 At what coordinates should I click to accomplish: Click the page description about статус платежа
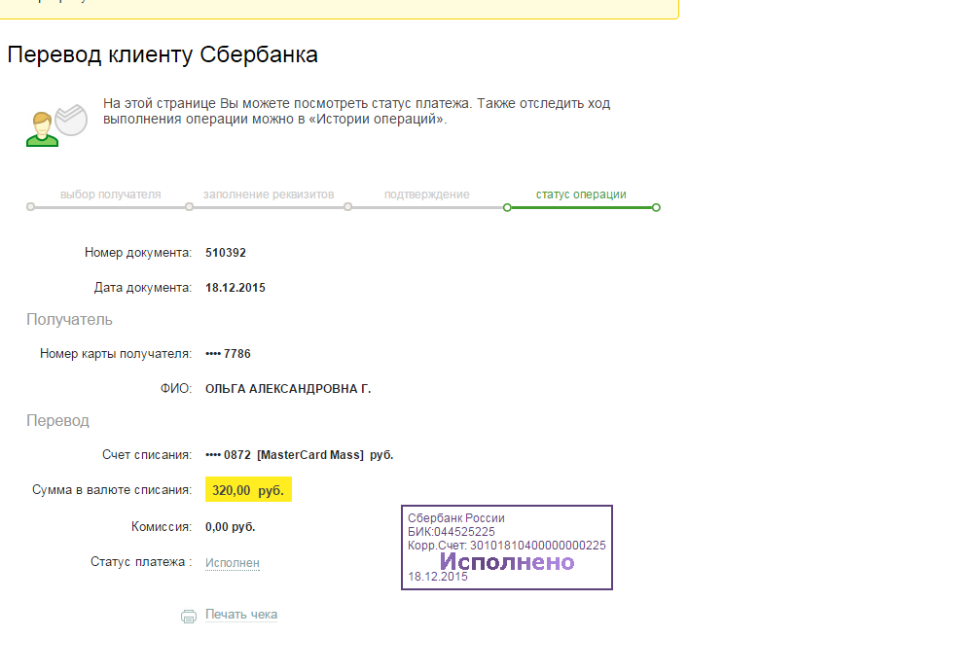(357, 111)
